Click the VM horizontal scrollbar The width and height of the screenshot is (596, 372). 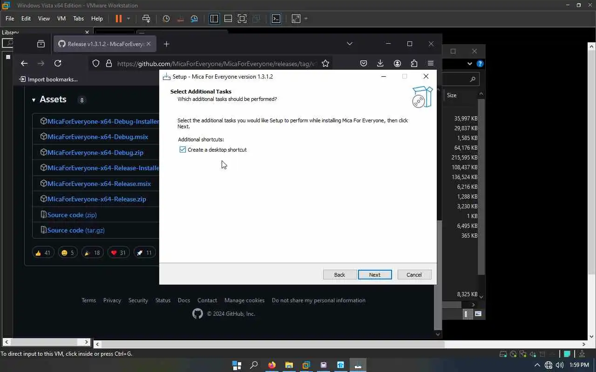click(273, 345)
